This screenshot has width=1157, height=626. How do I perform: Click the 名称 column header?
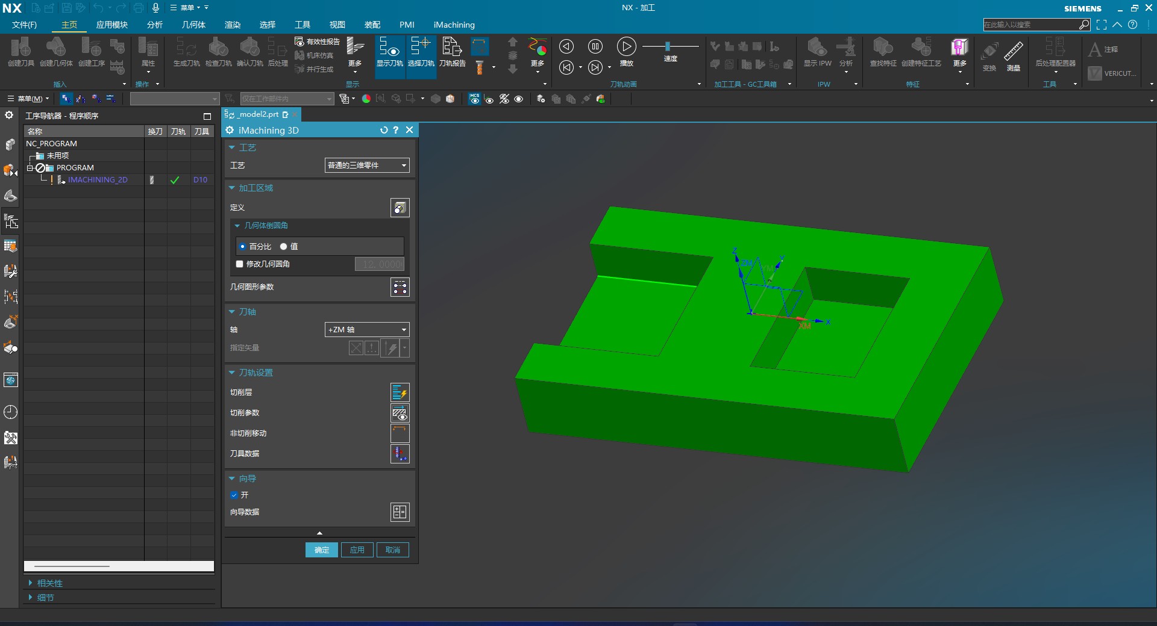click(84, 131)
